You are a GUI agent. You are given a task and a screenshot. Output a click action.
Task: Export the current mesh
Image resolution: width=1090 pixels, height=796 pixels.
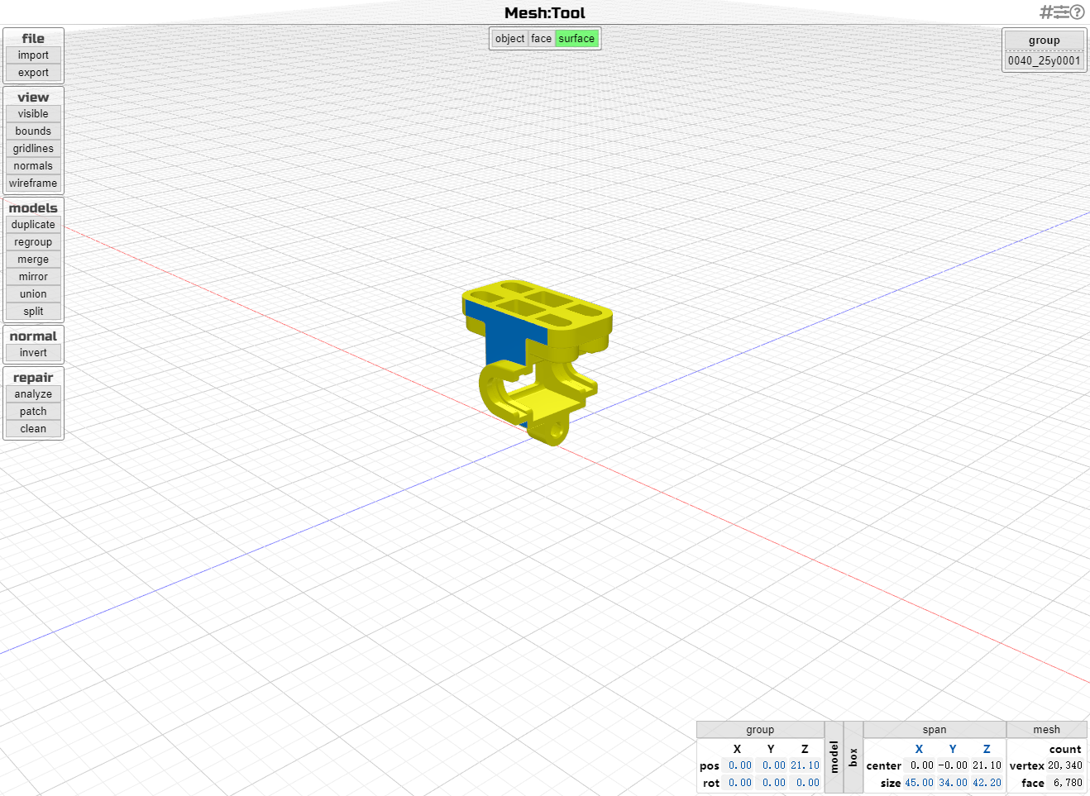pos(33,72)
